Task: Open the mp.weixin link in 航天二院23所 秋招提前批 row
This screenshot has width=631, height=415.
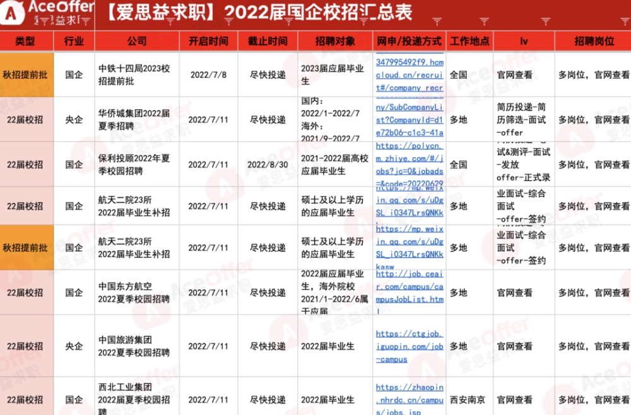Action: tap(410, 248)
